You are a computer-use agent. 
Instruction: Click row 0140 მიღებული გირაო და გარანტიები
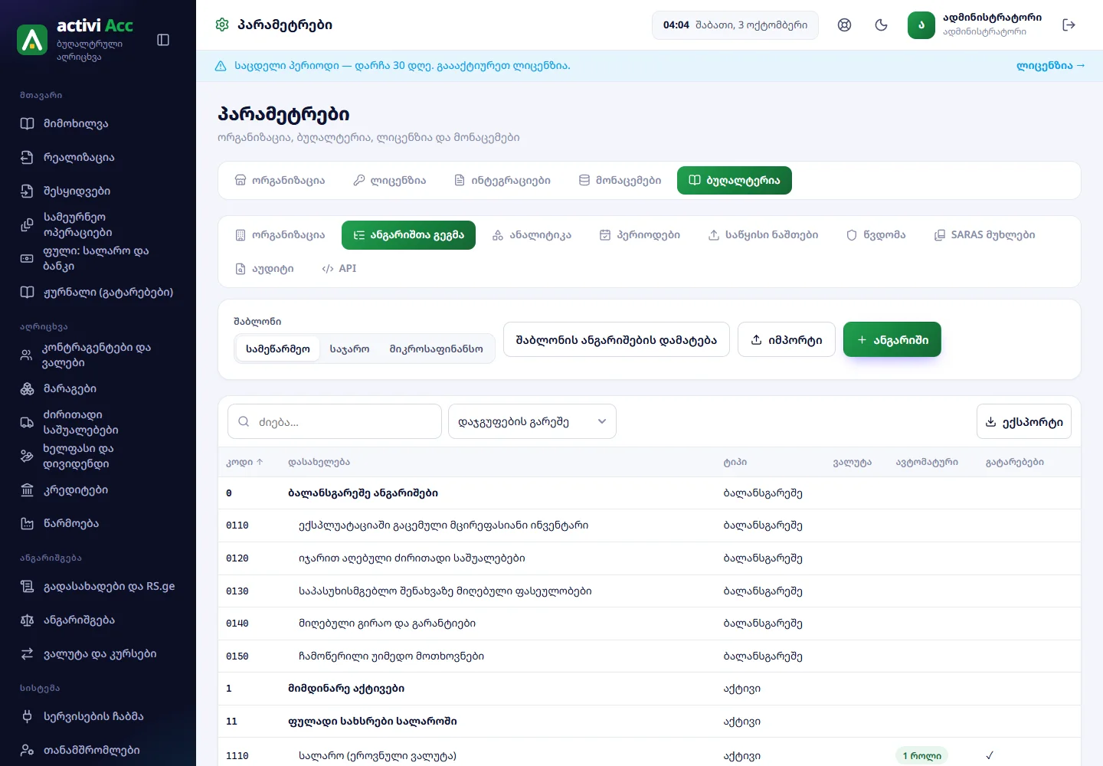[650, 624]
